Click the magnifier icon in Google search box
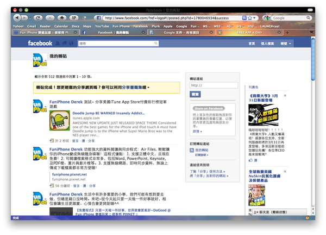The height and width of the screenshot is (235, 326). [308, 18]
